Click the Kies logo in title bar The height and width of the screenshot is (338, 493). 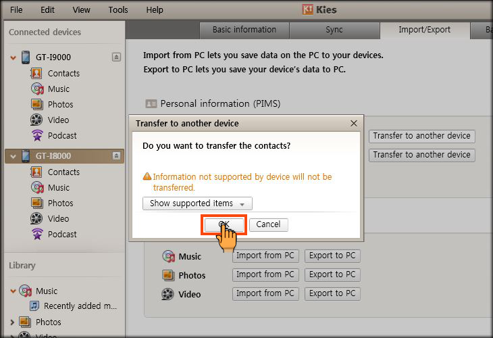[307, 9]
